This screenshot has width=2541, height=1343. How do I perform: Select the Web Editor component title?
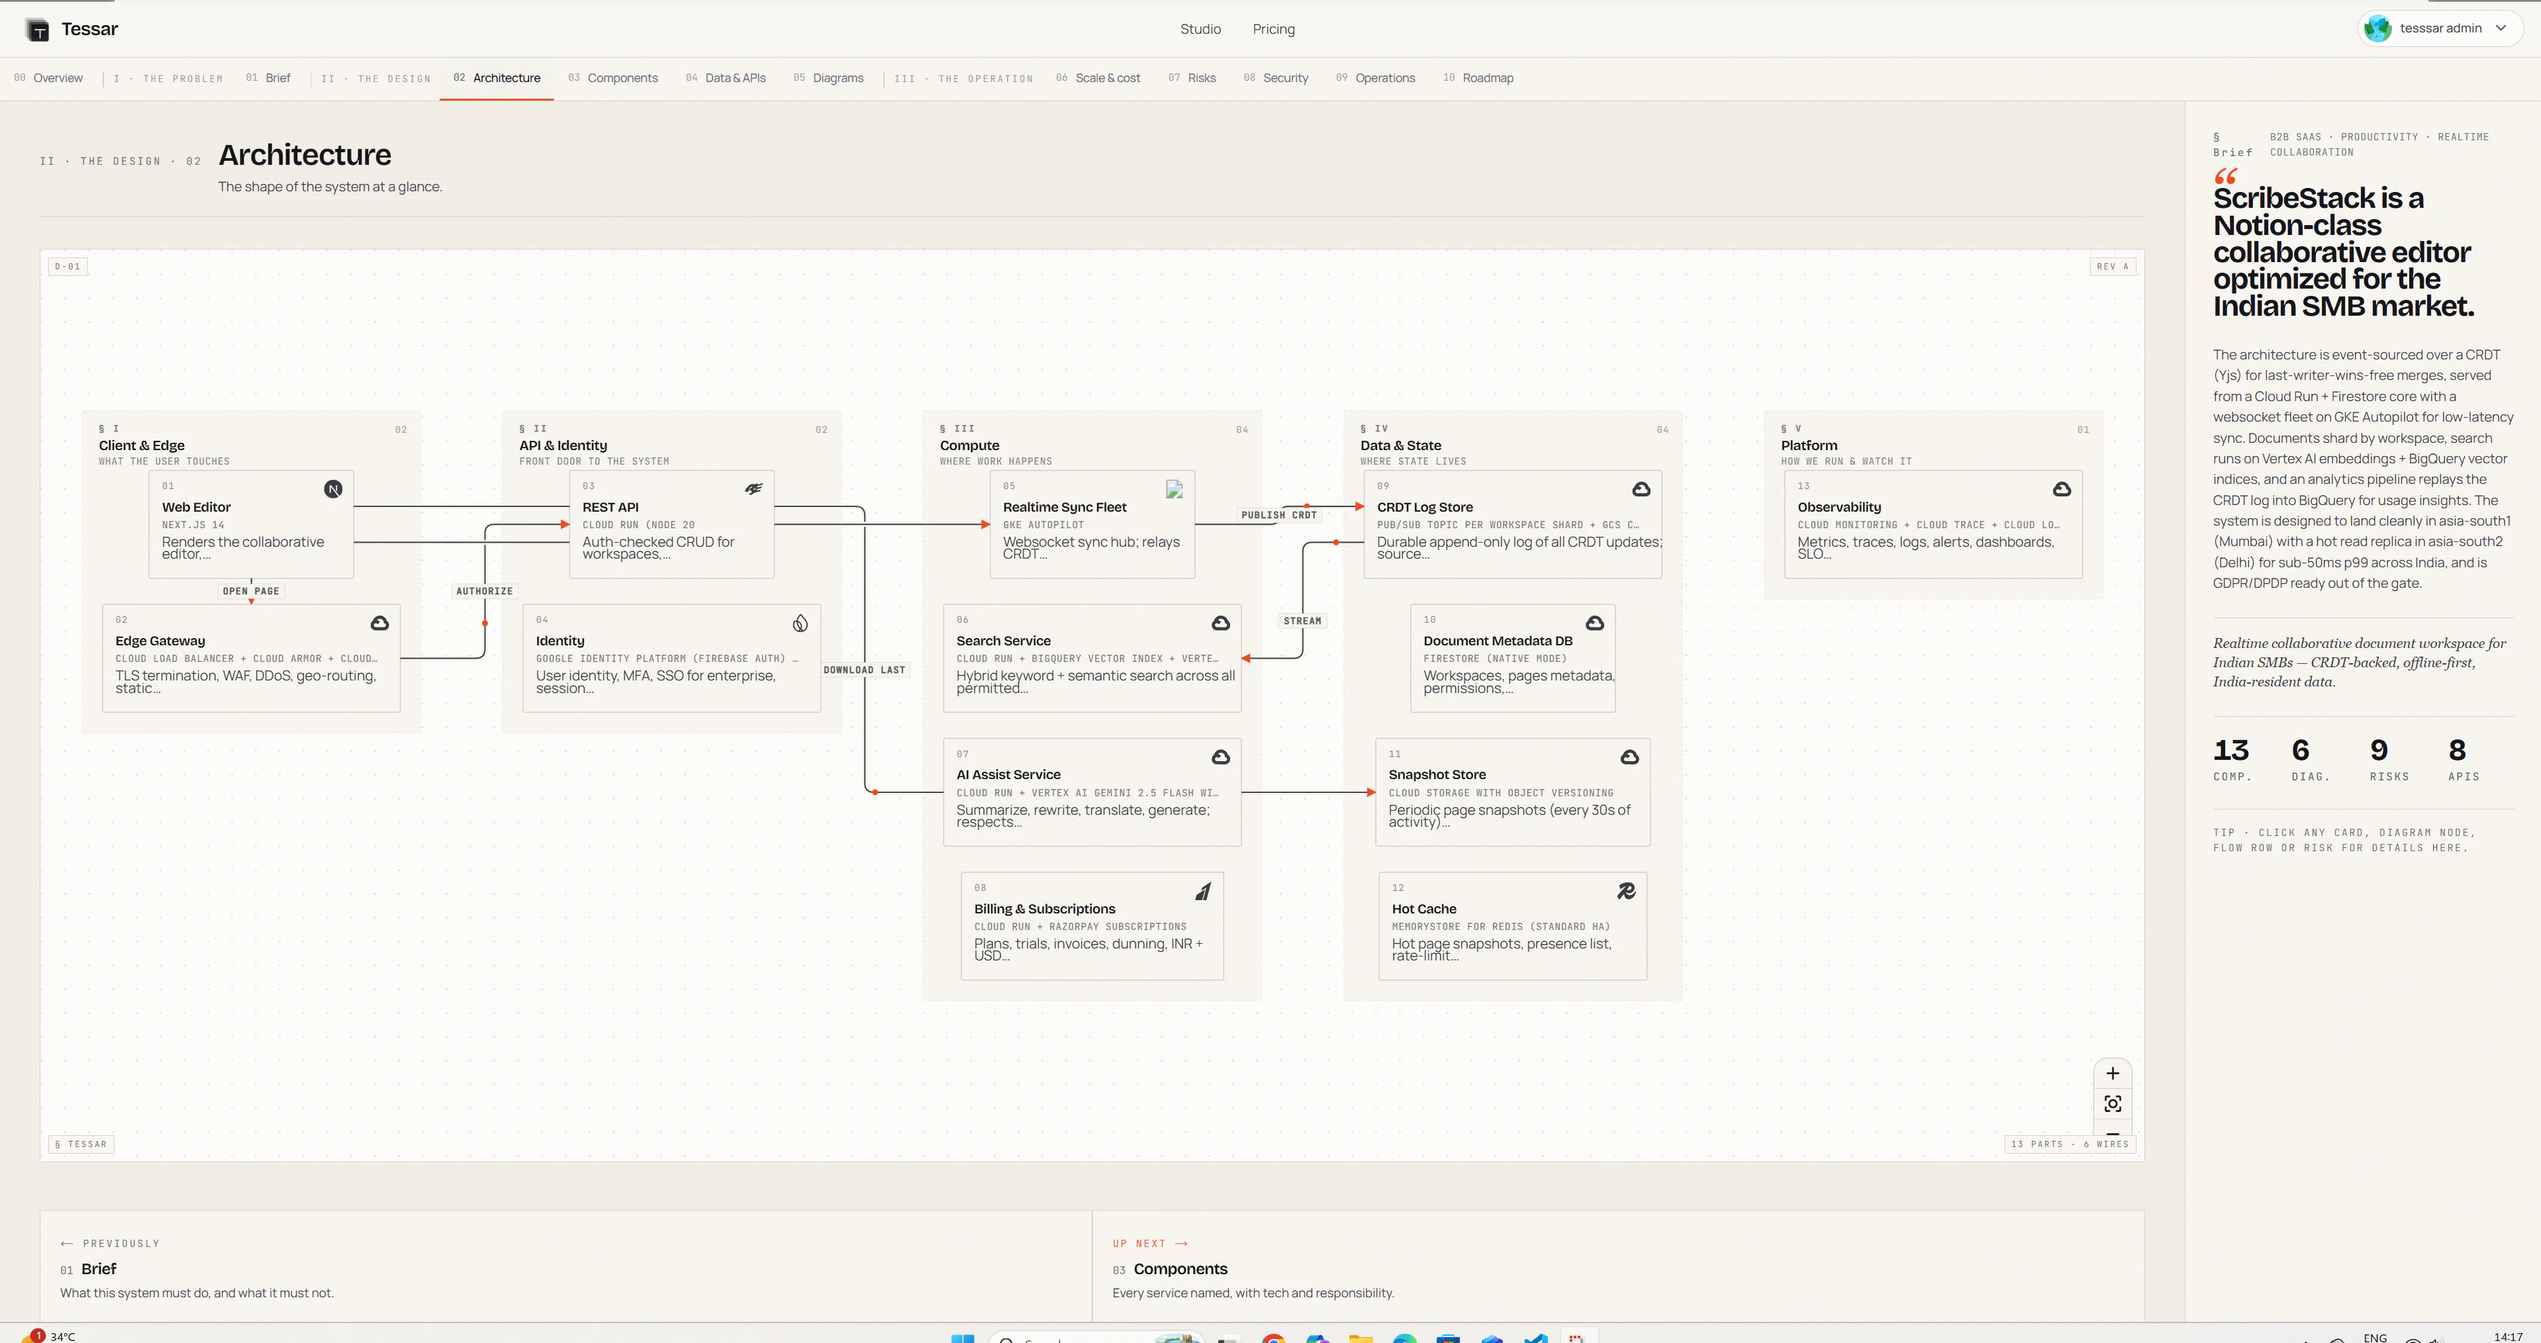point(196,507)
